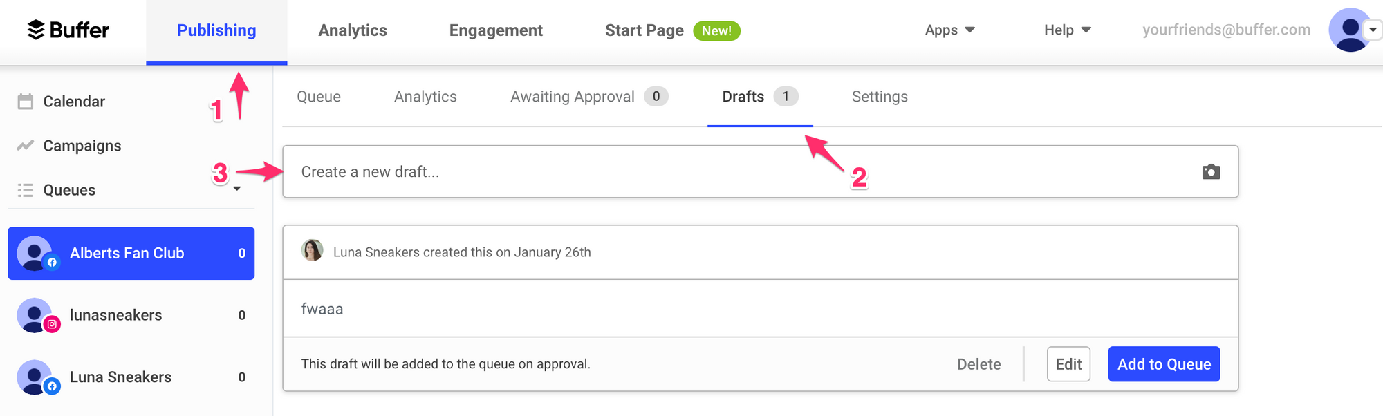1383x416 pixels.
Task: Go to the Settings tab
Action: (x=880, y=97)
